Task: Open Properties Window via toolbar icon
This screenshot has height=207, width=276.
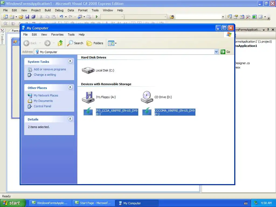Action: 236,17
